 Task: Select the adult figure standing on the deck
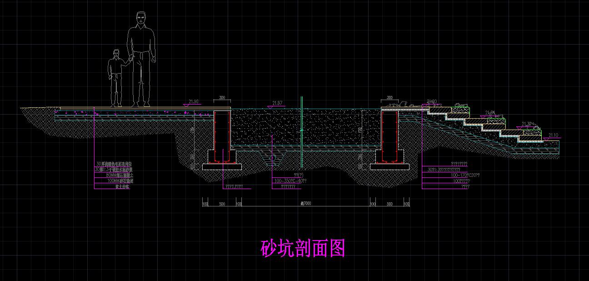[x=141, y=55]
